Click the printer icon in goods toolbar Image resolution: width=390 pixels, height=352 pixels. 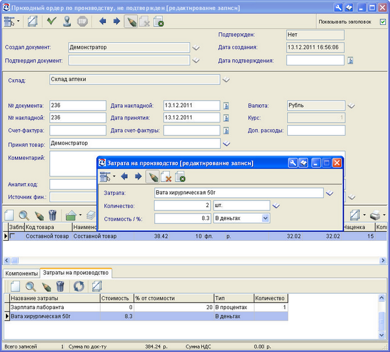point(375,215)
